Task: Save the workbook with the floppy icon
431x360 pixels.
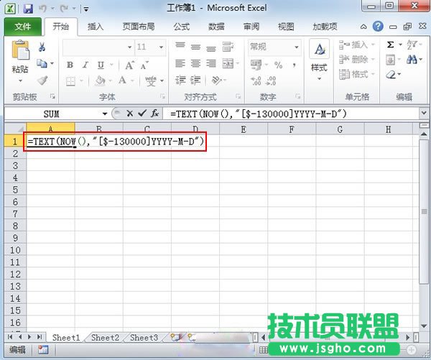Action: [28, 9]
